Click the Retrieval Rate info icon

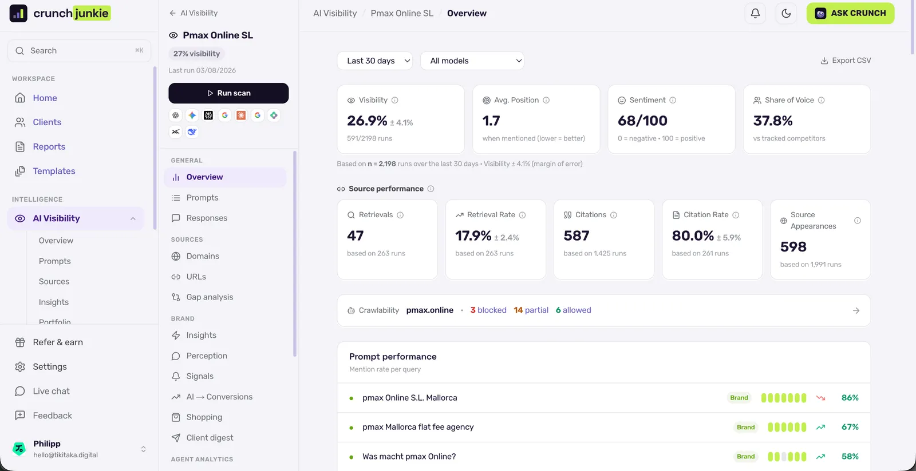522,215
